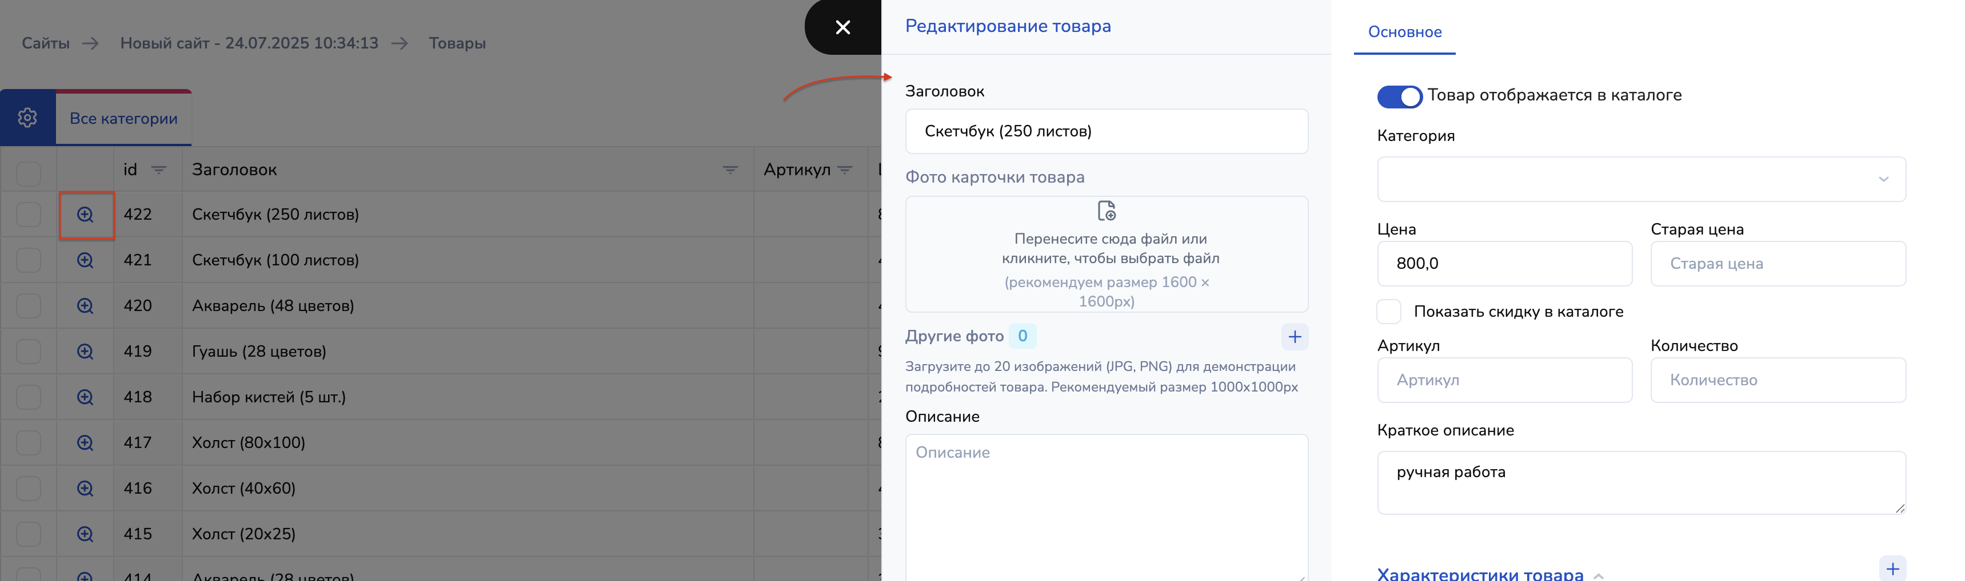Toggle Товар отображается в каталоге switch
Image resolution: width=1965 pixels, height=581 pixels.
click(x=1399, y=96)
